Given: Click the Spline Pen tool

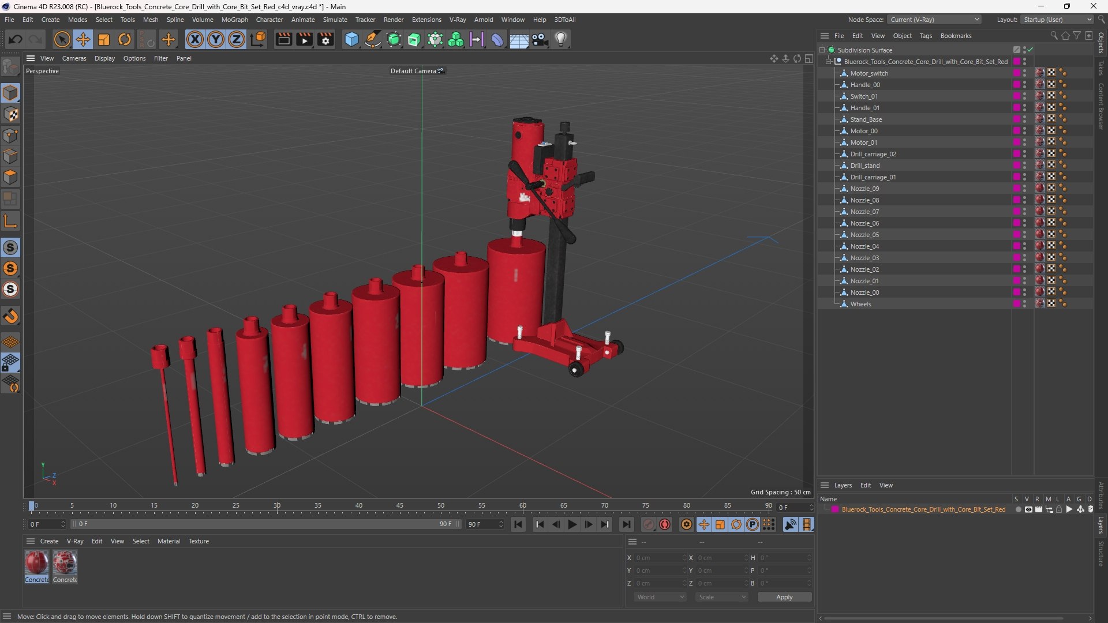Looking at the screenshot, I should (373, 39).
